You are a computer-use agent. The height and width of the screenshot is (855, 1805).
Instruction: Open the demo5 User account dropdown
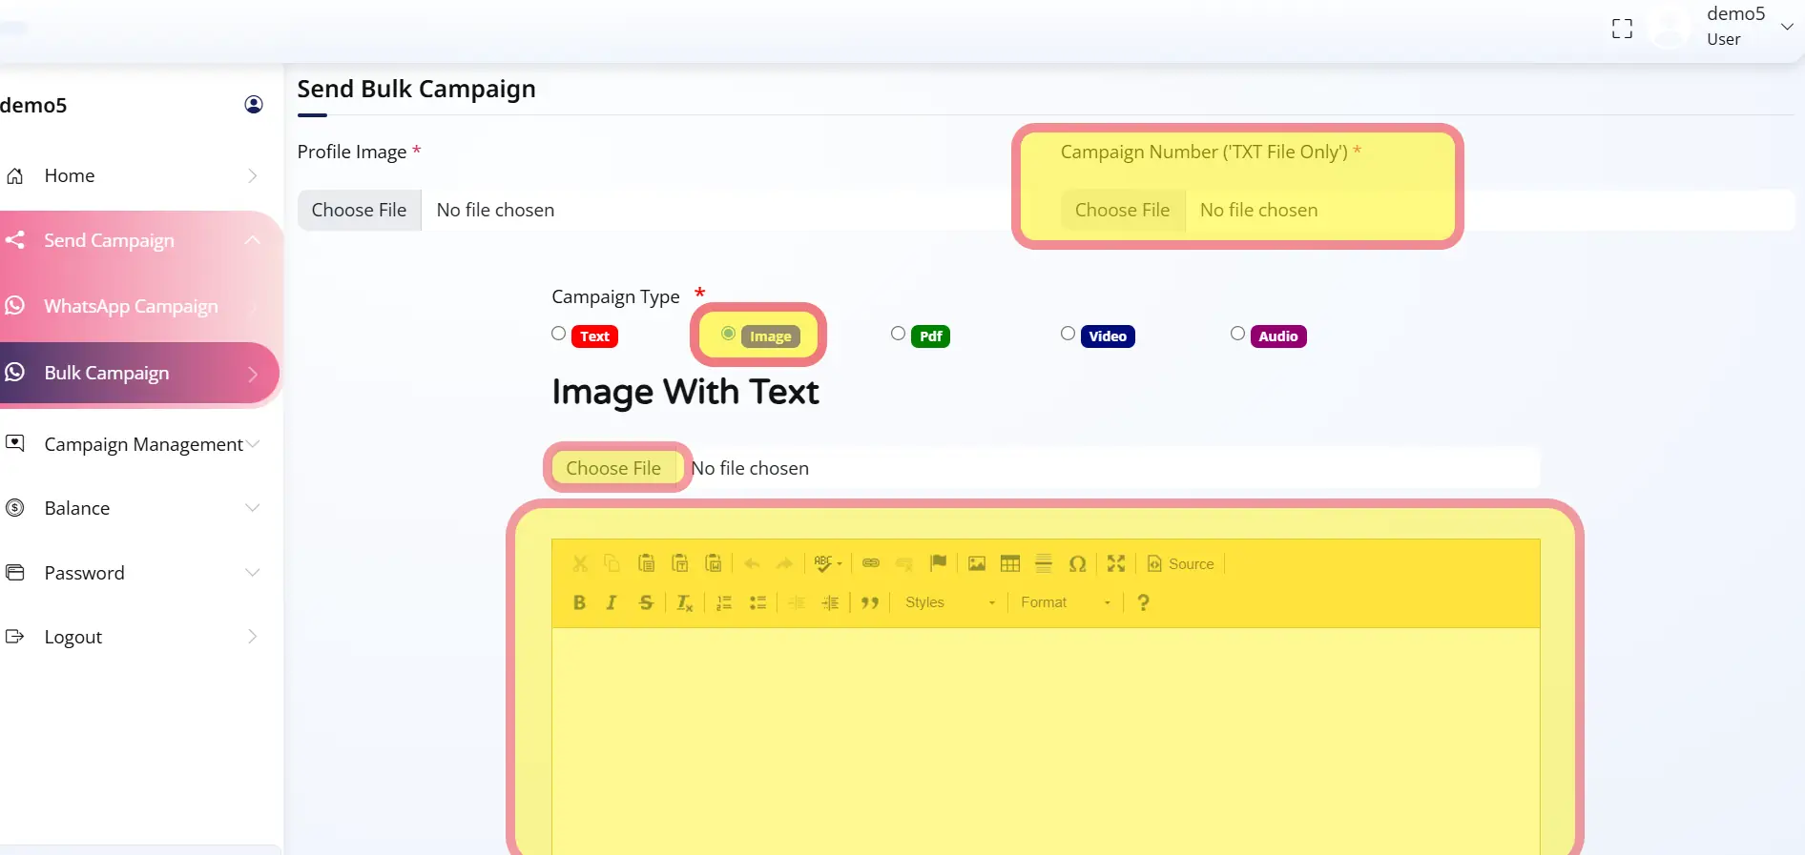coord(1751,26)
